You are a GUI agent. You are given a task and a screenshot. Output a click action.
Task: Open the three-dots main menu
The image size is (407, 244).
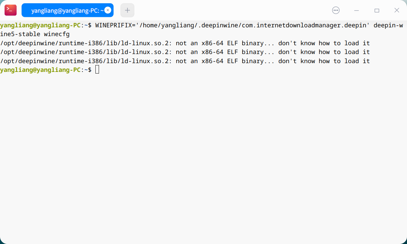click(x=336, y=10)
